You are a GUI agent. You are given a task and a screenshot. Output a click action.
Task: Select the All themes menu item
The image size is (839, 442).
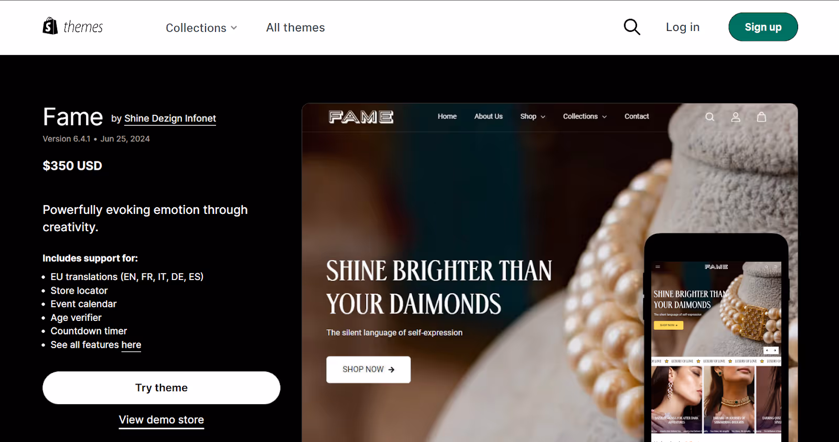pyautogui.click(x=295, y=27)
